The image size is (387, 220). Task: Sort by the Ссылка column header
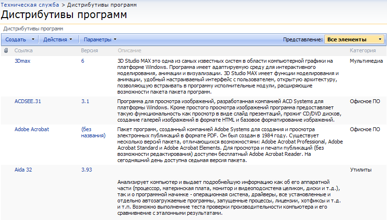tap(24, 50)
